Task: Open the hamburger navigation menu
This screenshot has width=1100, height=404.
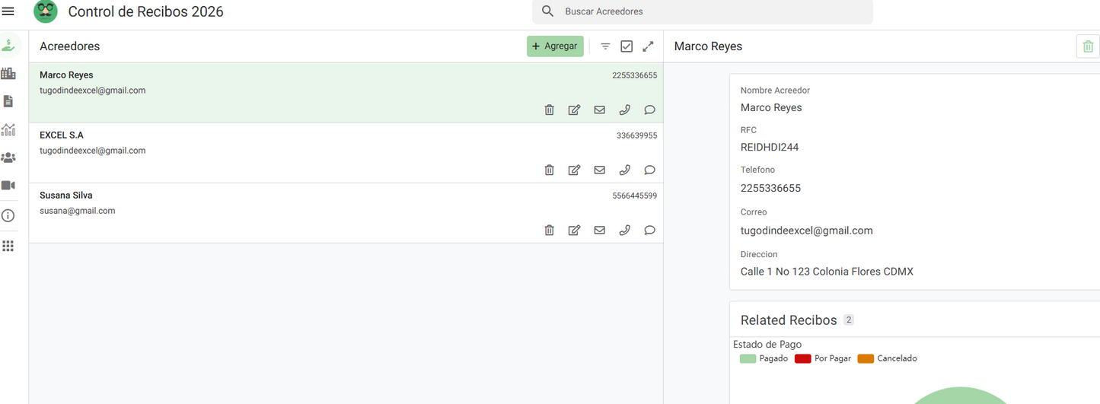Action: (8, 11)
